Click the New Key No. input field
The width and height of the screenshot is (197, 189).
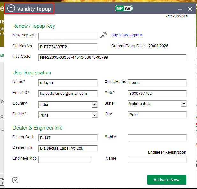68,36
